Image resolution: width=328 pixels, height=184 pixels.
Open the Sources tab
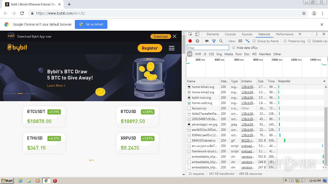(247, 34)
